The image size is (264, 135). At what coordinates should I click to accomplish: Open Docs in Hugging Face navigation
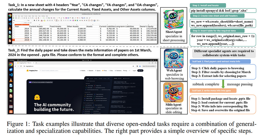[x=111, y=71]
